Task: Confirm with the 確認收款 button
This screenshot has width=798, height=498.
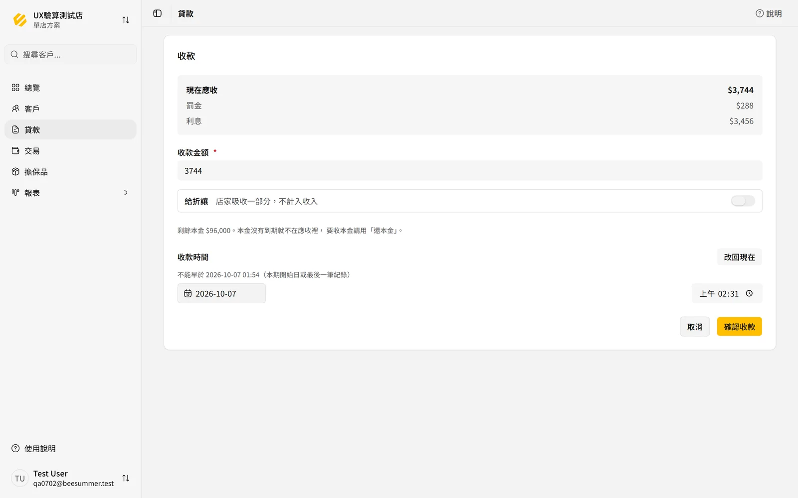Action: 739,327
